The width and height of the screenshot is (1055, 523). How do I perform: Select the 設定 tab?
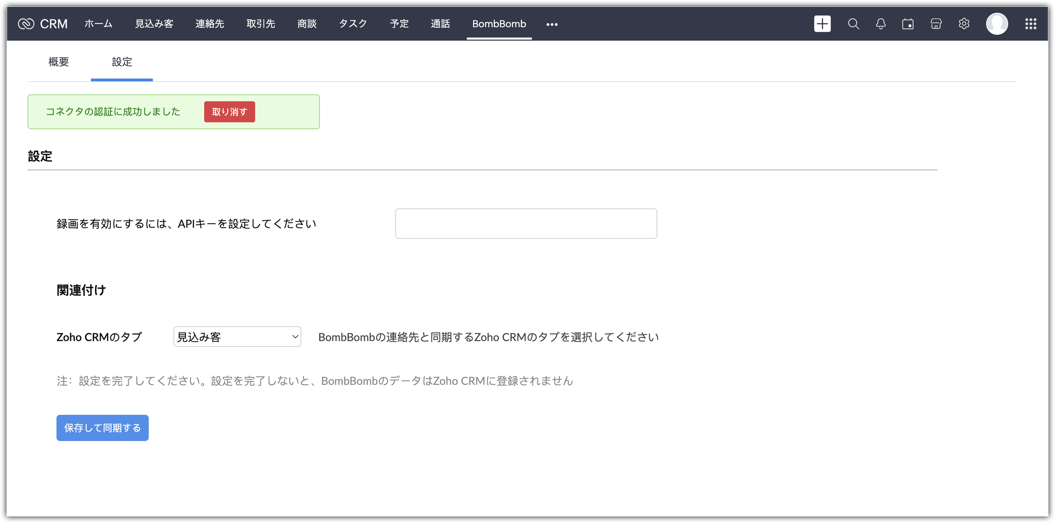(122, 62)
